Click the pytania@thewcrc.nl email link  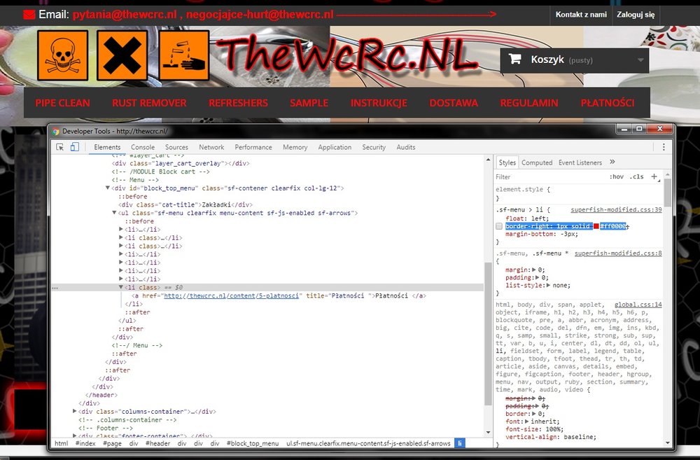[x=125, y=15]
